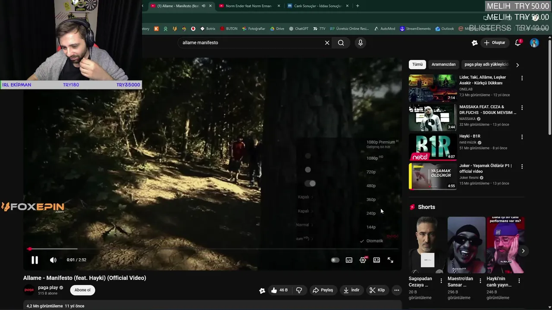Click the Oluştur create button

[x=494, y=43]
